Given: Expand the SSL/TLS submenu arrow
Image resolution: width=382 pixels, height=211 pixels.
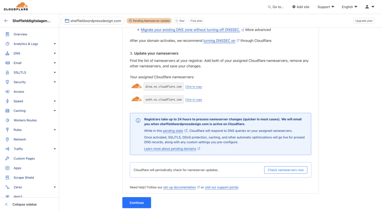Looking at the screenshot, I should [54, 72].
